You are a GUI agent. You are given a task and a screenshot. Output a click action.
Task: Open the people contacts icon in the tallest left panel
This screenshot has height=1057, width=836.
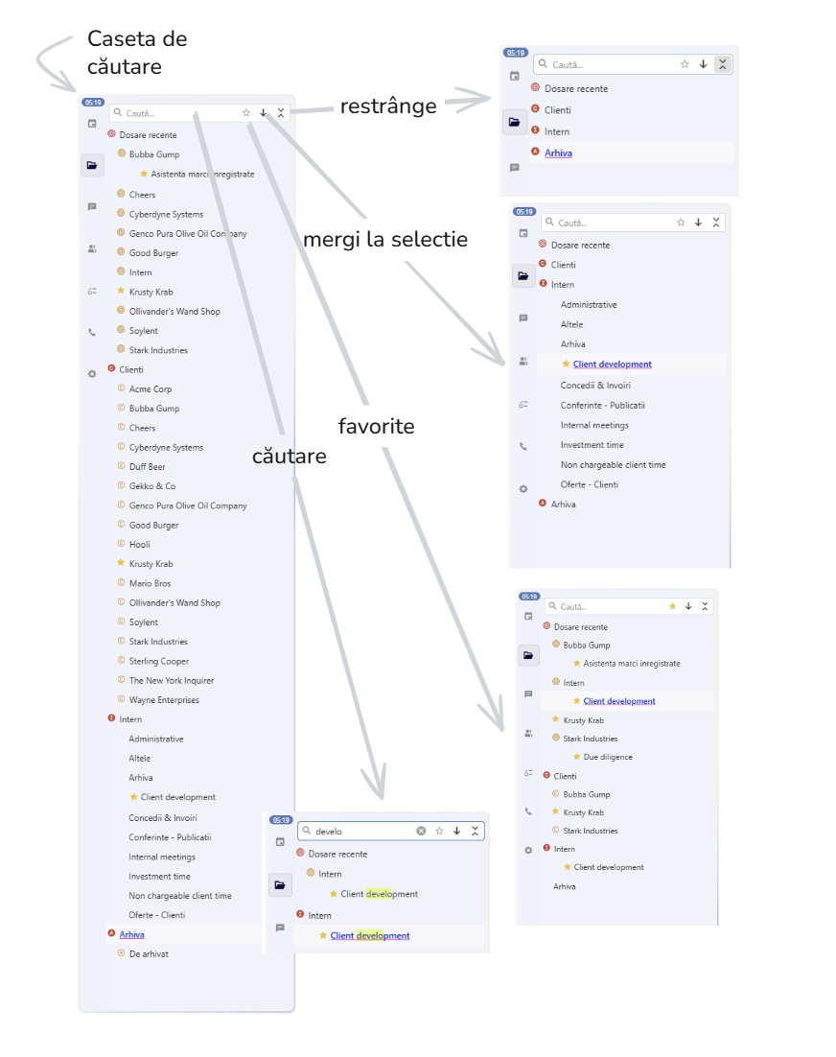(92, 248)
